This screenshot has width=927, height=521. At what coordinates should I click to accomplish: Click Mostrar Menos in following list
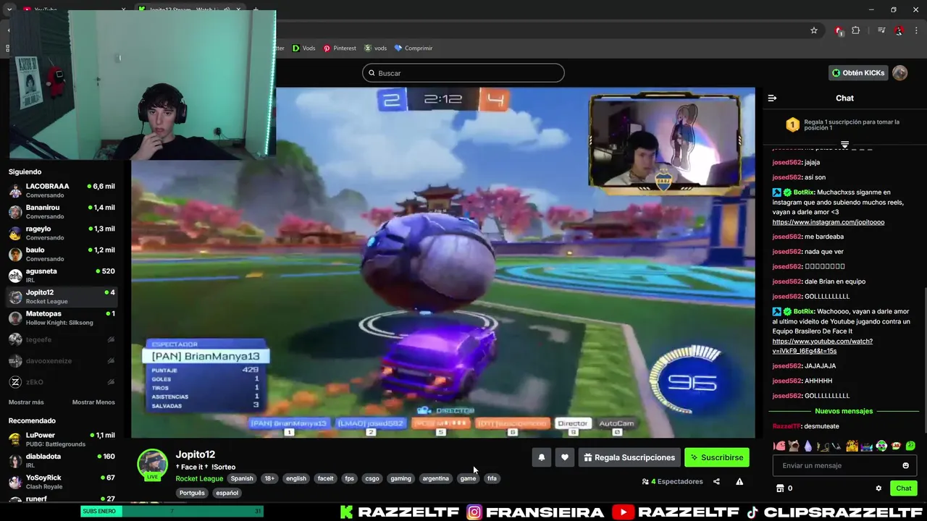pos(93,402)
